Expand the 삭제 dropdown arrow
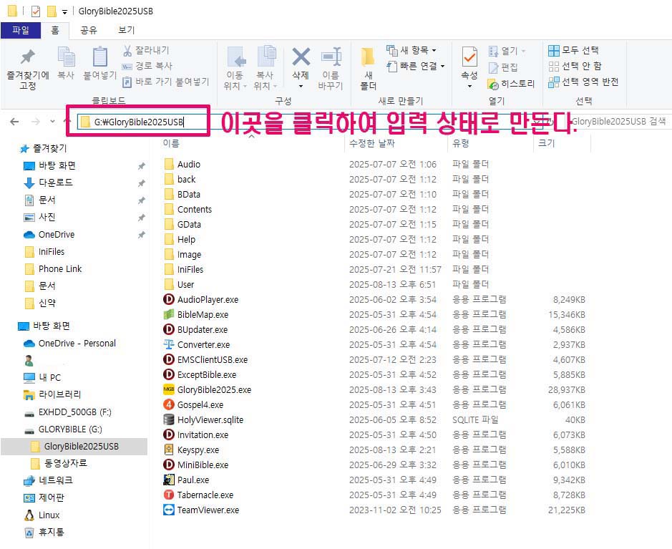Viewport: 672px width, 549px height. 301,86
